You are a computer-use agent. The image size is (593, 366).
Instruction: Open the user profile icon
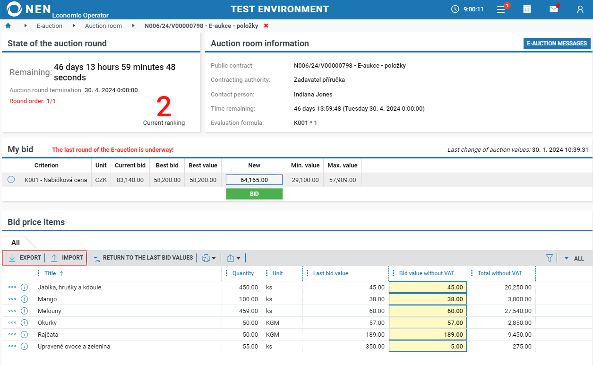(580, 9)
